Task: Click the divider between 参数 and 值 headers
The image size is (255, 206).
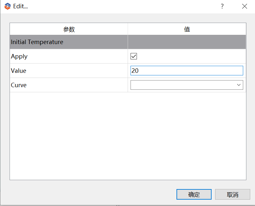Action: point(128,29)
